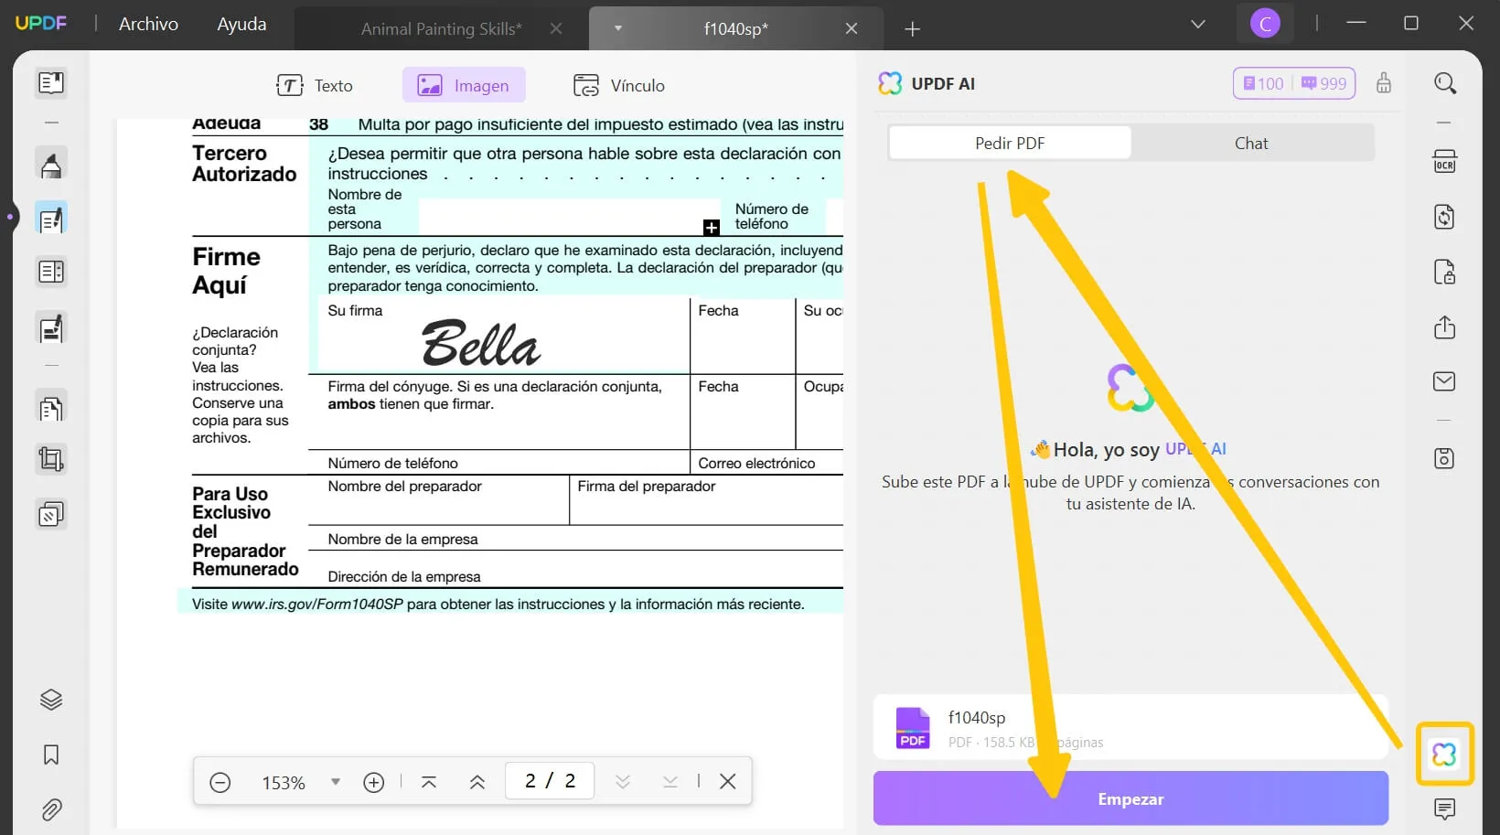Zoom in with the plus button
1500x835 pixels.
click(x=373, y=782)
